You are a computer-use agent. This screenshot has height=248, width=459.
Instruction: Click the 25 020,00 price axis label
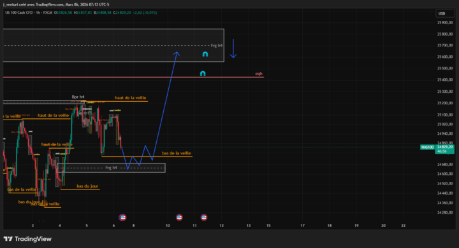click(445, 124)
